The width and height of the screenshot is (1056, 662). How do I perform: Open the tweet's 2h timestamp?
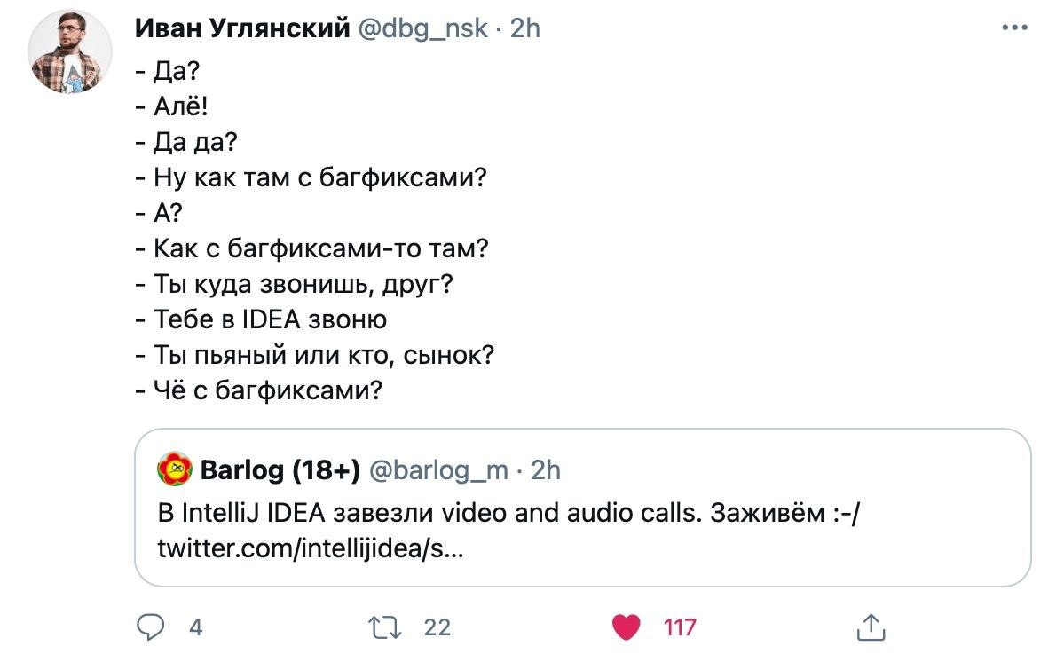[x=525, y=28]
